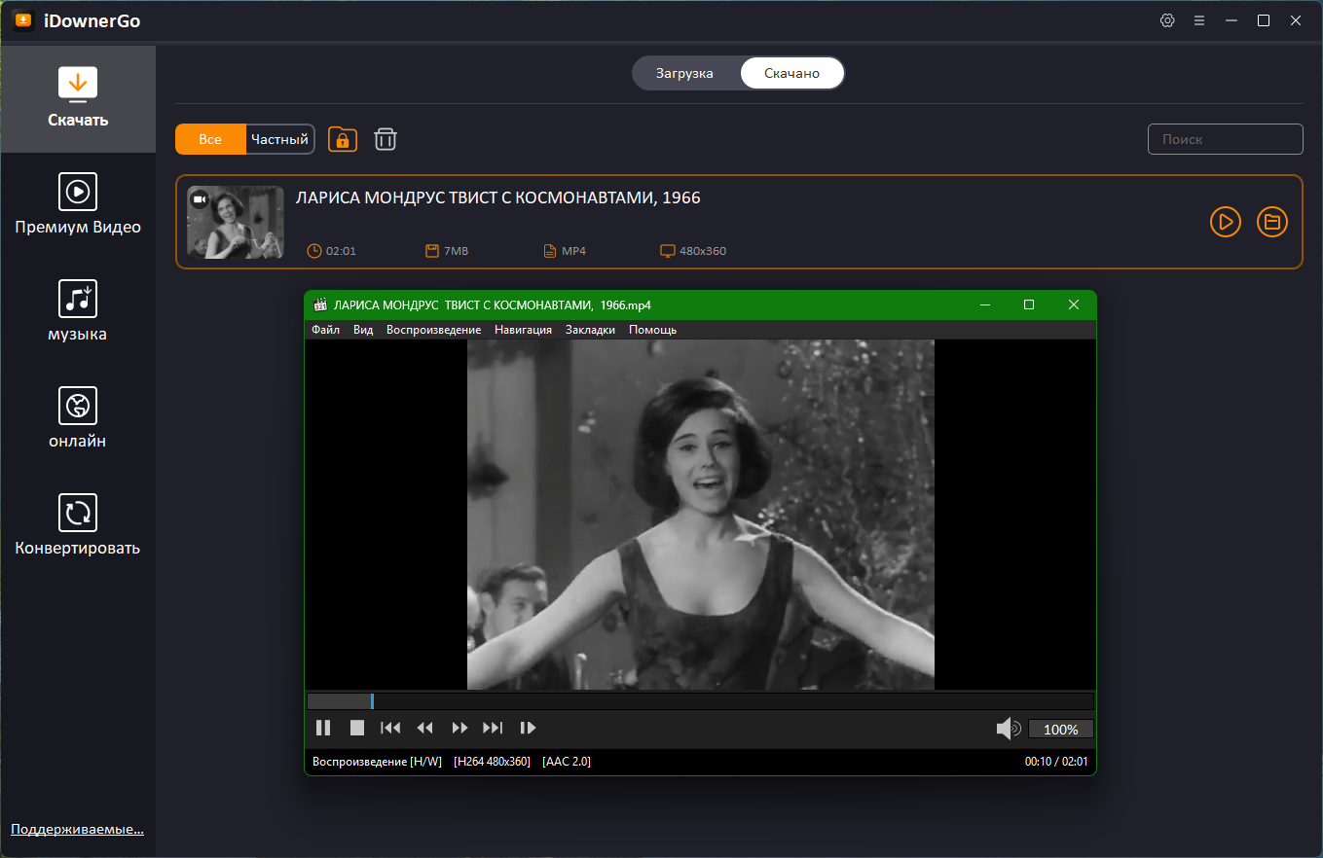Image resolution: width=1323 pixels, height=858 pixels.
Task: Open the Конвертировать section
Action: [78, 524]
